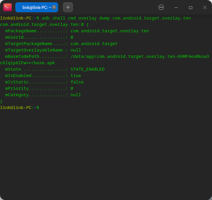Click the mTargetOverlayableName null line
Image resolution: width=212 pixels, height=200 pixels.
43,50
